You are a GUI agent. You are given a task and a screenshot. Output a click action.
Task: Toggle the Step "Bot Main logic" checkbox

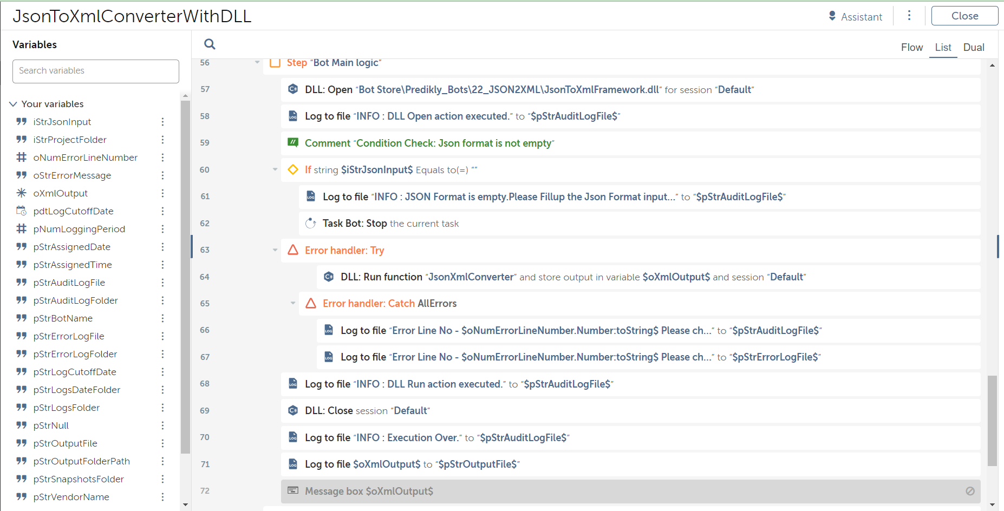pyautogui.click(x=275, y=63)
